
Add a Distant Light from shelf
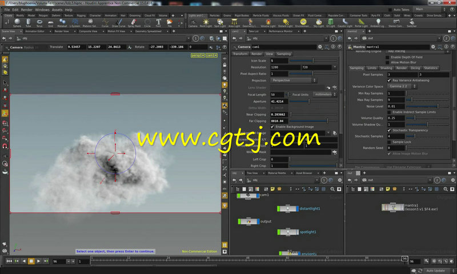point(285,23)
